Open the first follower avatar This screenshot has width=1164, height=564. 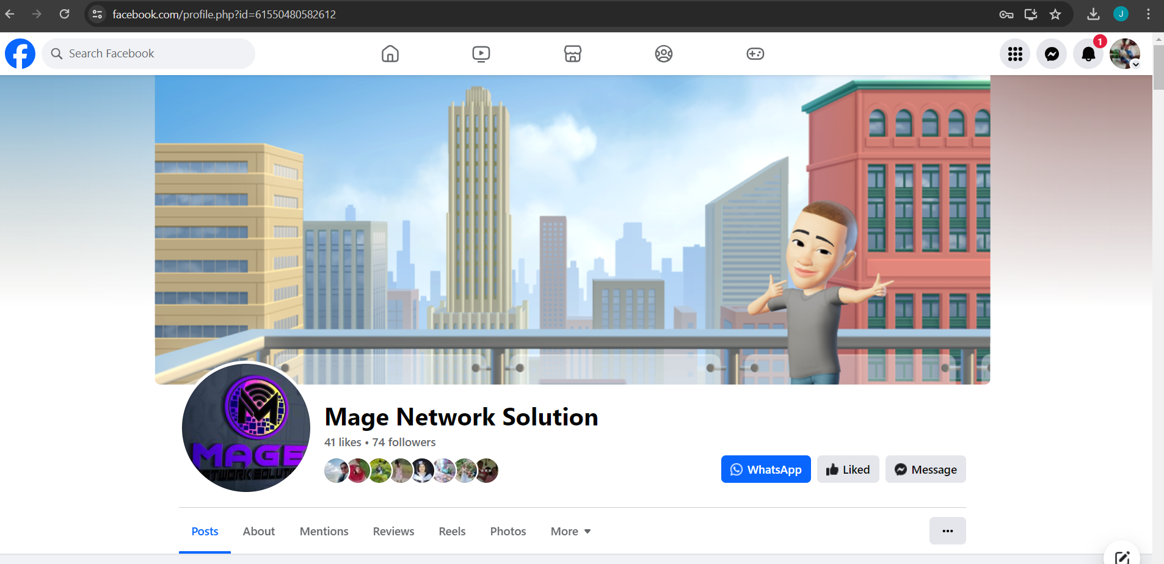336,471
